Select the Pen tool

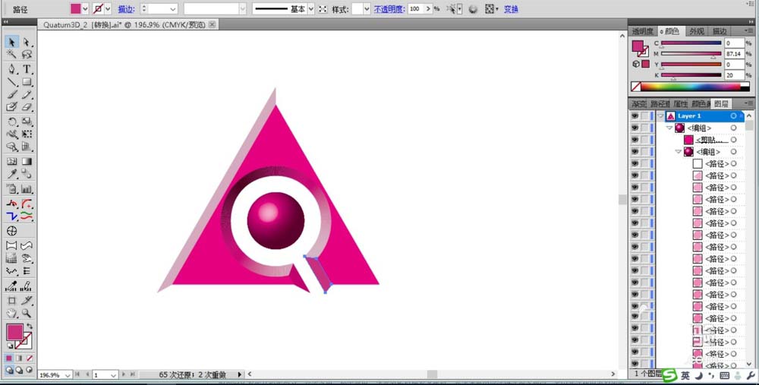12,69
